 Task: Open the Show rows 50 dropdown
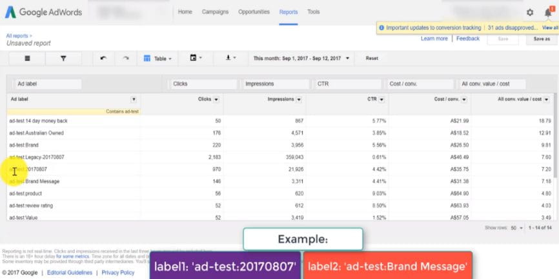pos(516,227)
